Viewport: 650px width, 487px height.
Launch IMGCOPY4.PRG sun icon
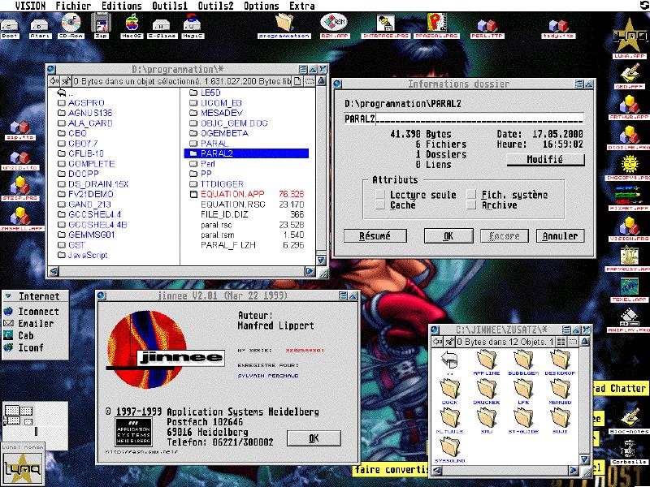point(628,168)
